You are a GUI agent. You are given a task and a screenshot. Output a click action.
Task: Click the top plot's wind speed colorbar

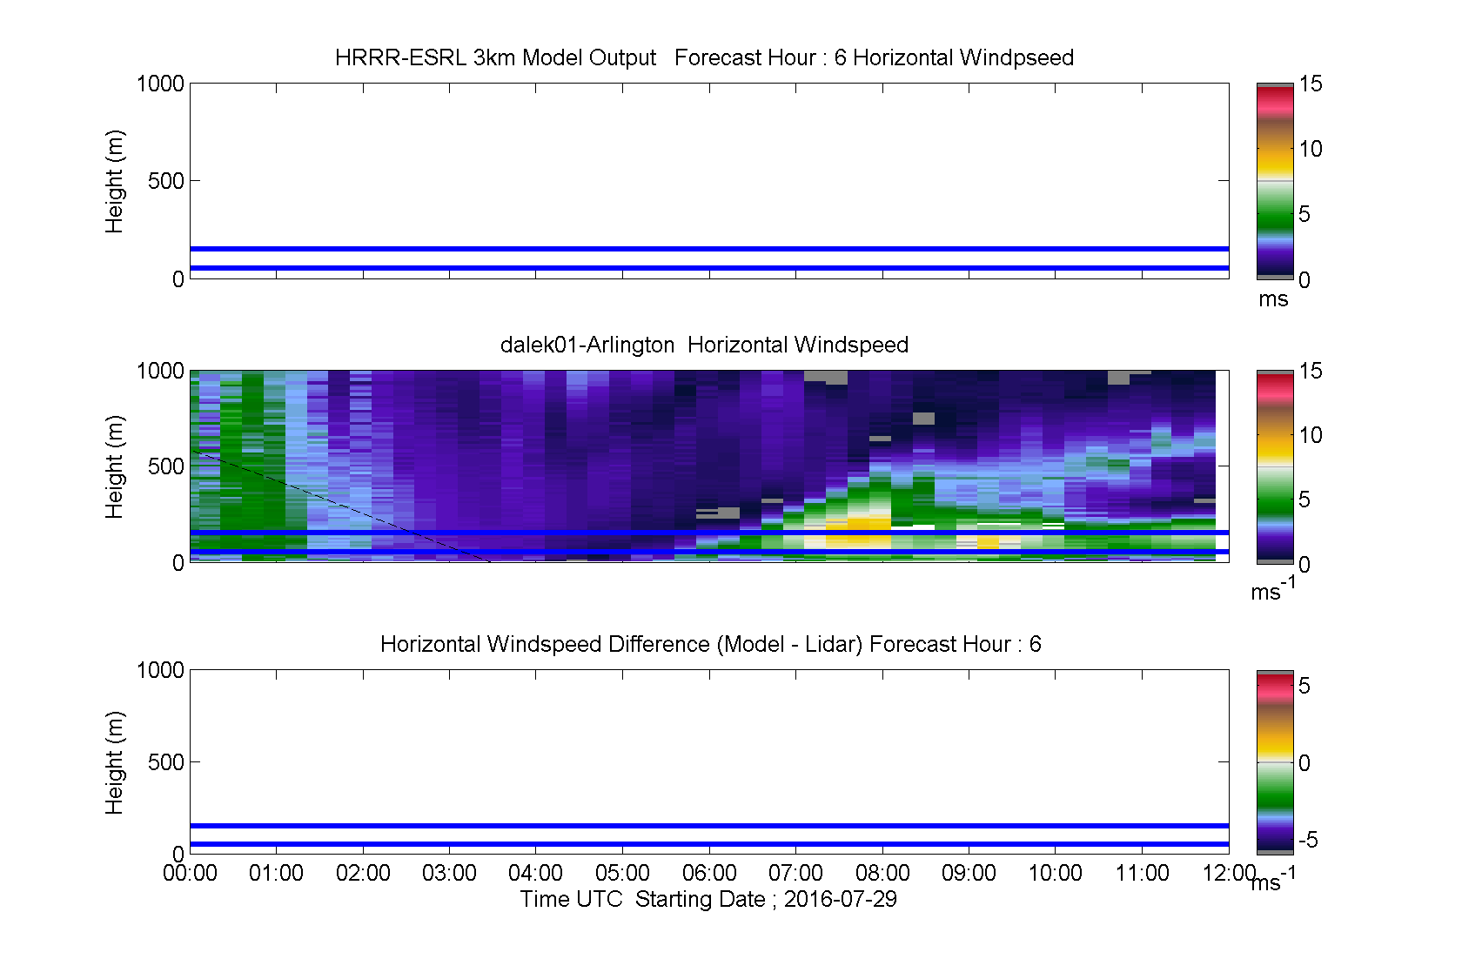click(1275, 181)
